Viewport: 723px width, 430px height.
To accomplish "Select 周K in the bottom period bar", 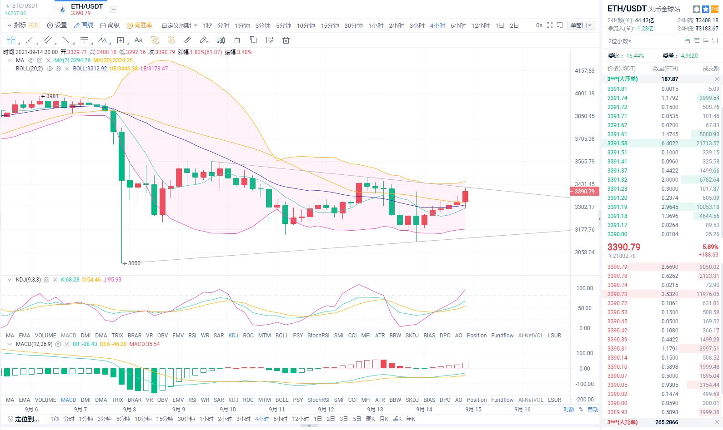I will click(371, 419).
